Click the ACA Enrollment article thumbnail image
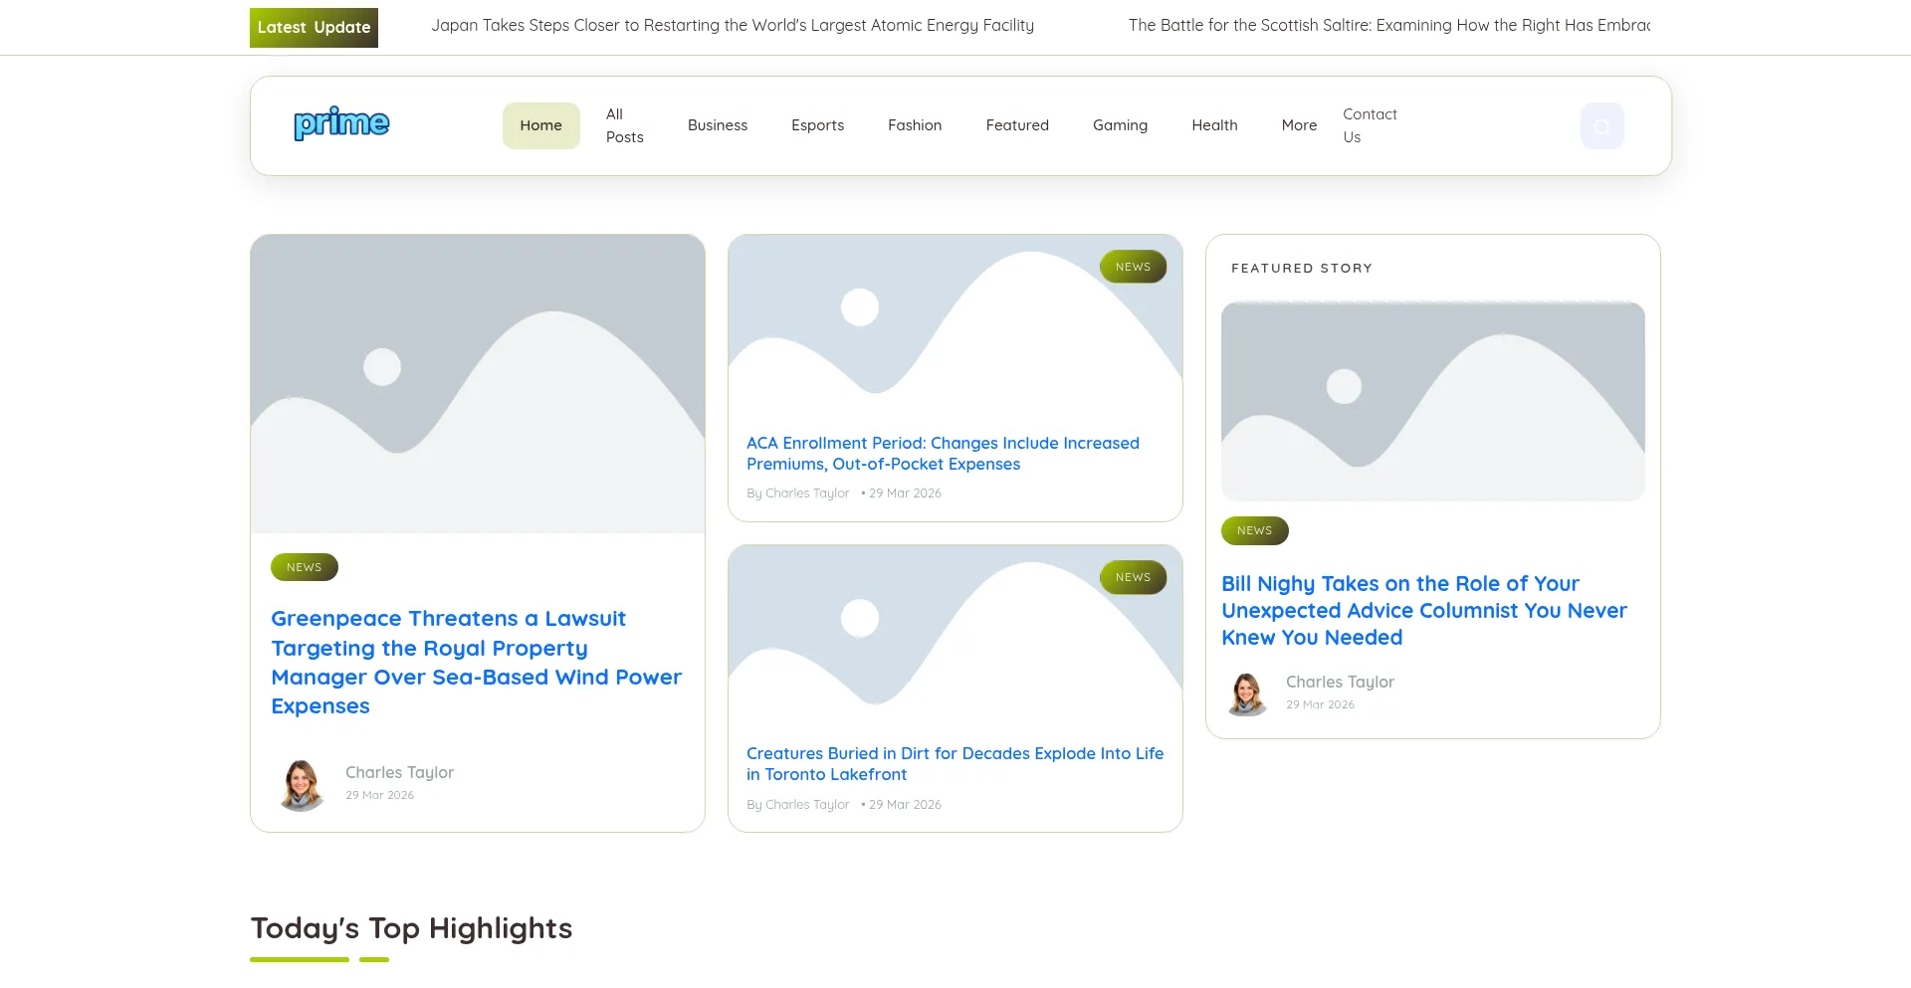1911x988 pixels. click(x=955, y=323)
